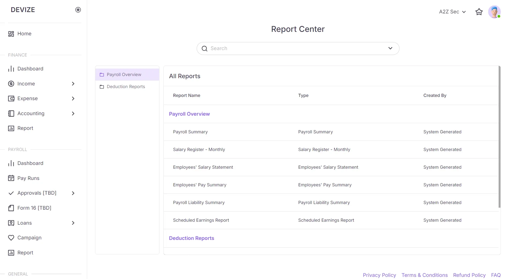Open the Privacy Policy link

pyautogui.click(x=379, y=275)
